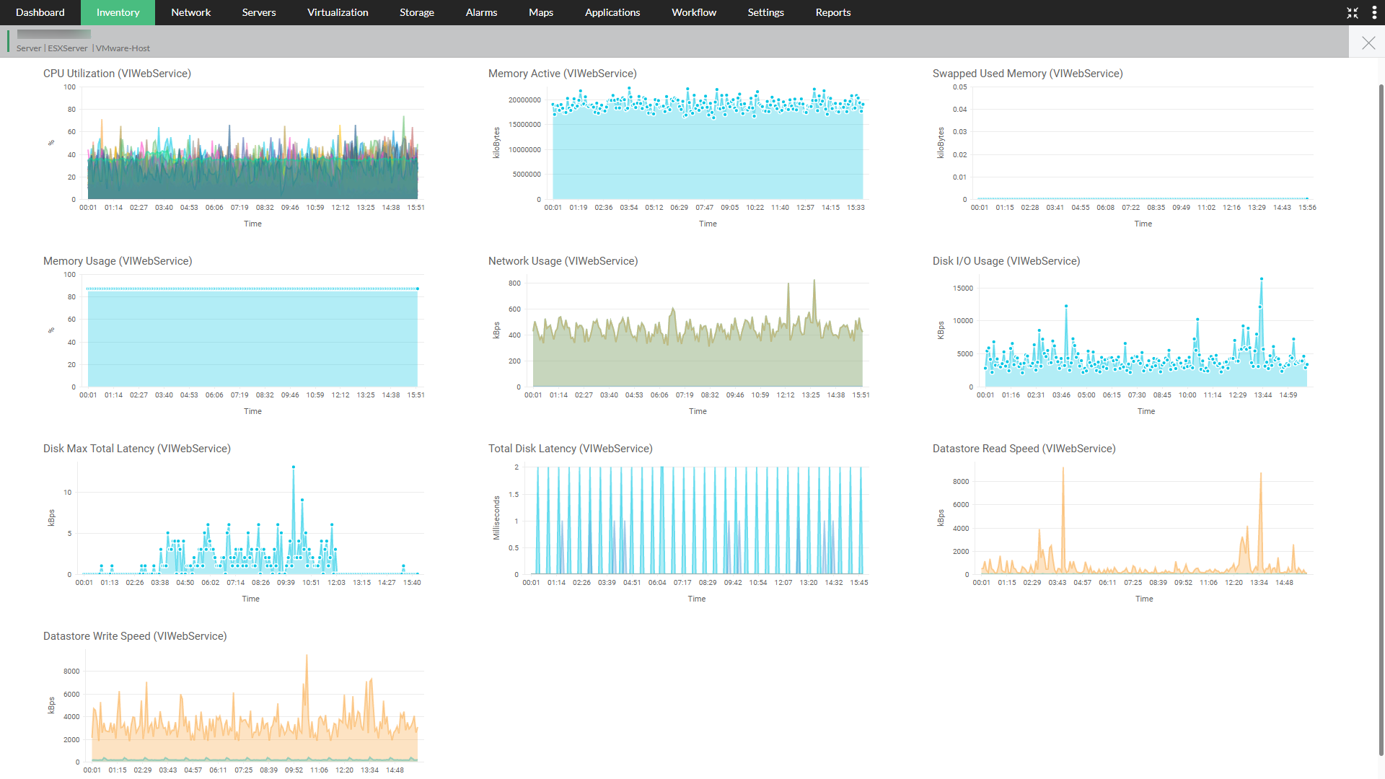Open the three-dot more options menu
Viewport: 1385px width, 779px height.
pyautogui.click(x=1373, y=13)
